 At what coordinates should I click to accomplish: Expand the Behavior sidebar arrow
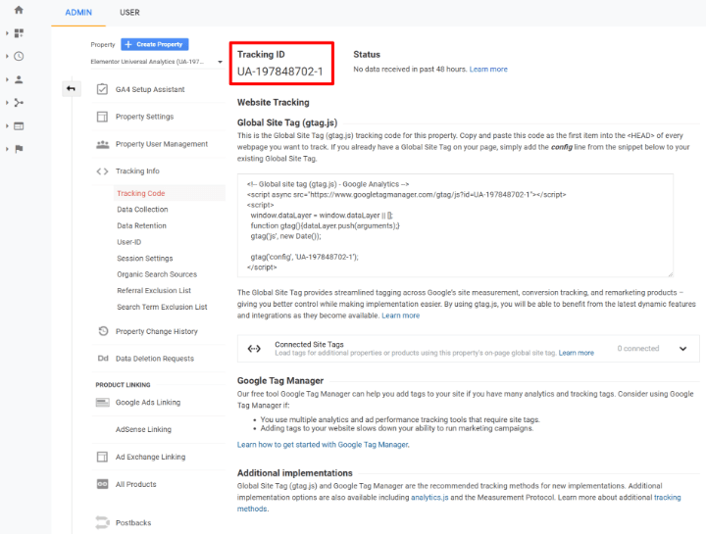click(x=7, y=126)
